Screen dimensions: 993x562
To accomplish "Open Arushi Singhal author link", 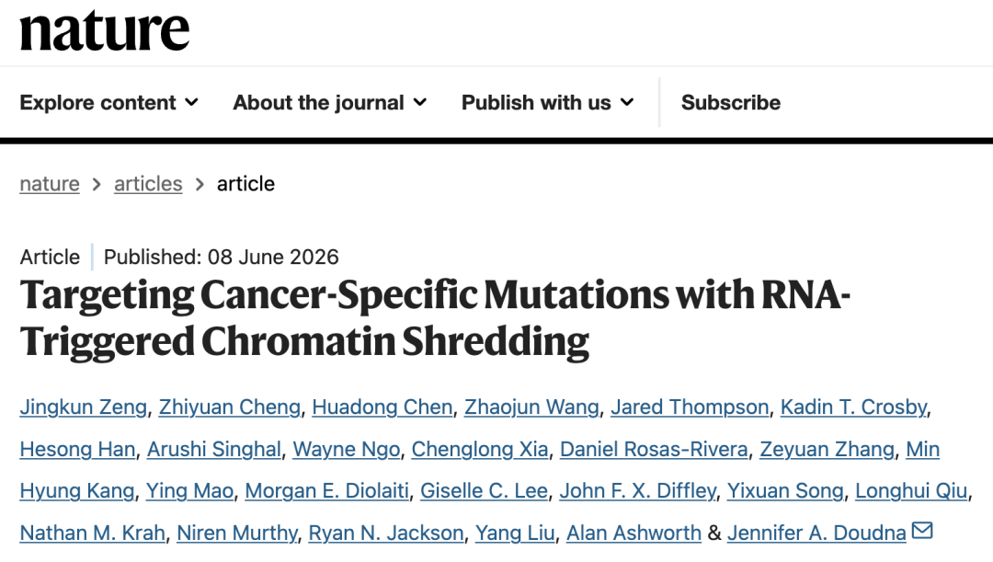I will point(214,449).
